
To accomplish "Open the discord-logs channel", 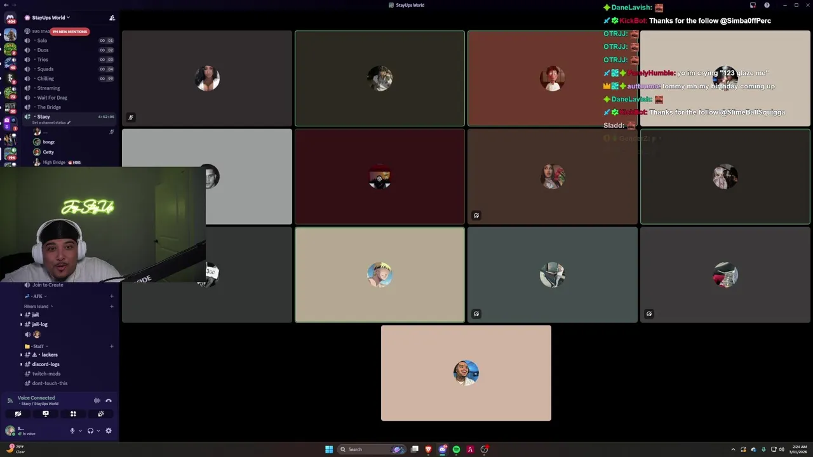I will (x=70, y=364).
